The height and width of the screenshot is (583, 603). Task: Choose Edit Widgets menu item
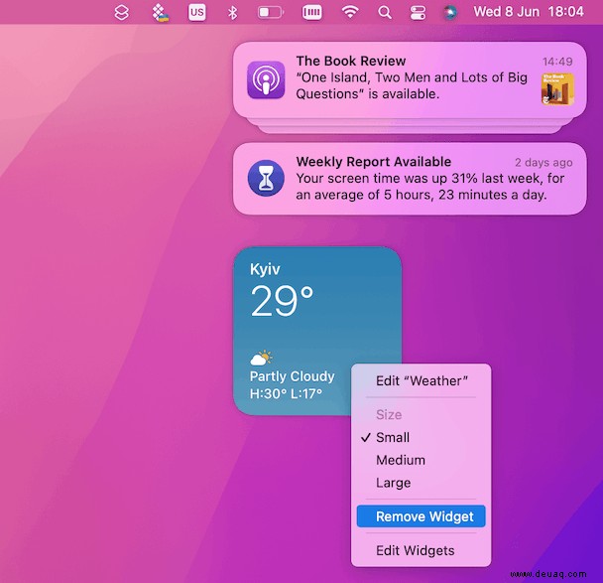click(x=422, y=550)
